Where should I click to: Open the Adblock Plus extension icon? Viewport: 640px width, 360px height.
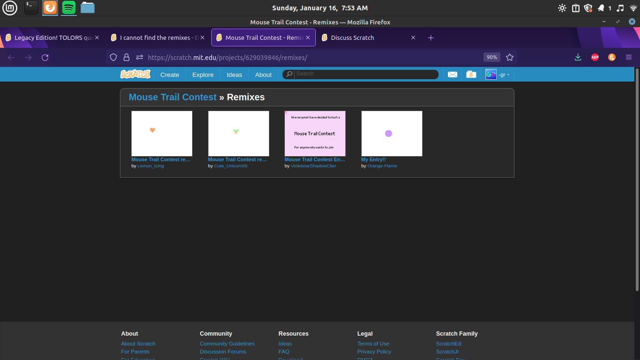point(595,57)
